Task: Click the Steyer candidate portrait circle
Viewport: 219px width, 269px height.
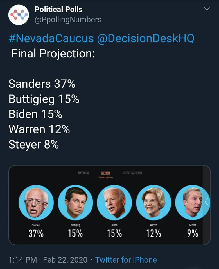Action: tap(193, 203)
